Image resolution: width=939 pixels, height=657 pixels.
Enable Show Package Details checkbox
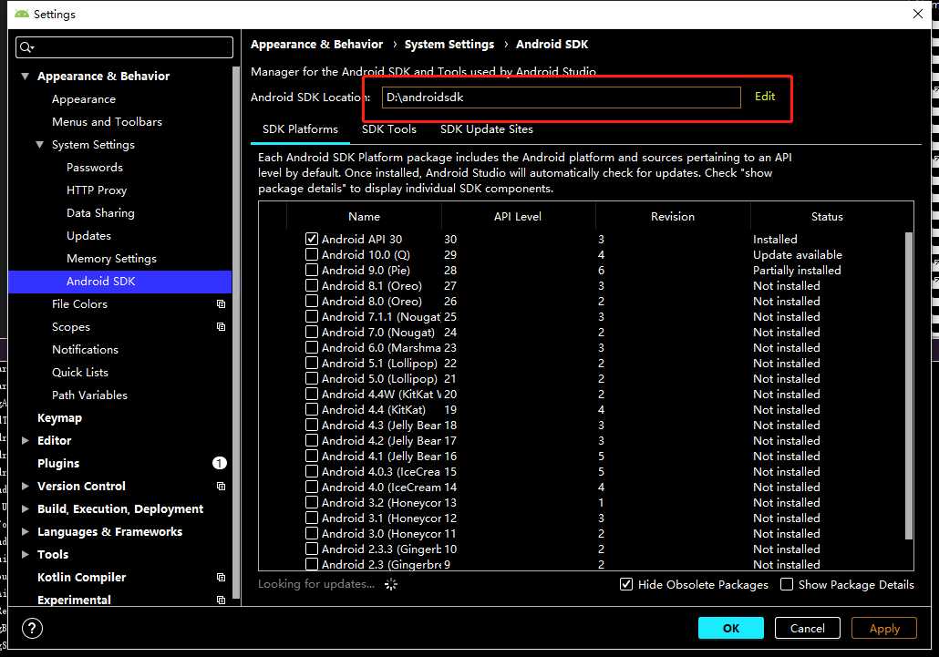[x=787, y=585]
